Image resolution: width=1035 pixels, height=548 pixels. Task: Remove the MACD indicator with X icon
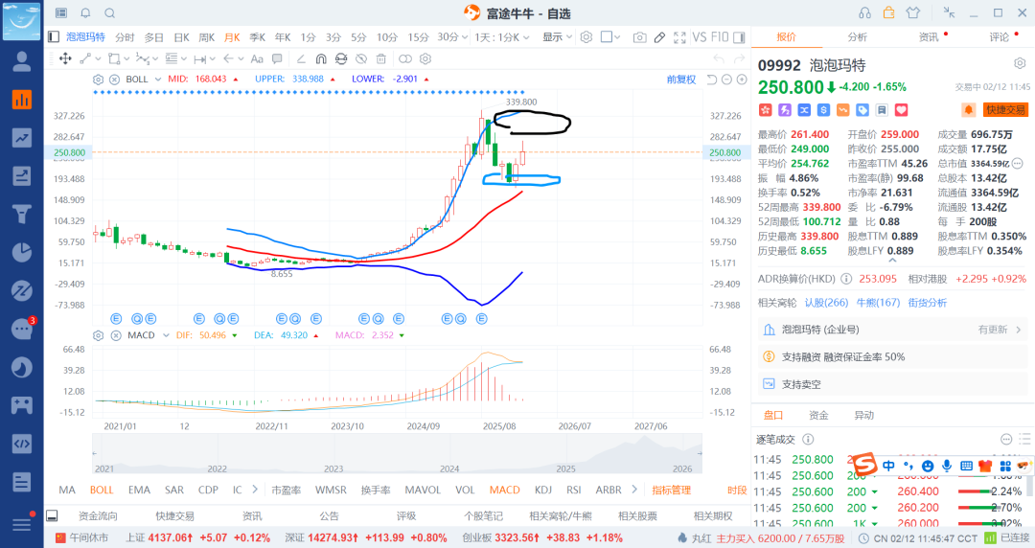point(116,335)
